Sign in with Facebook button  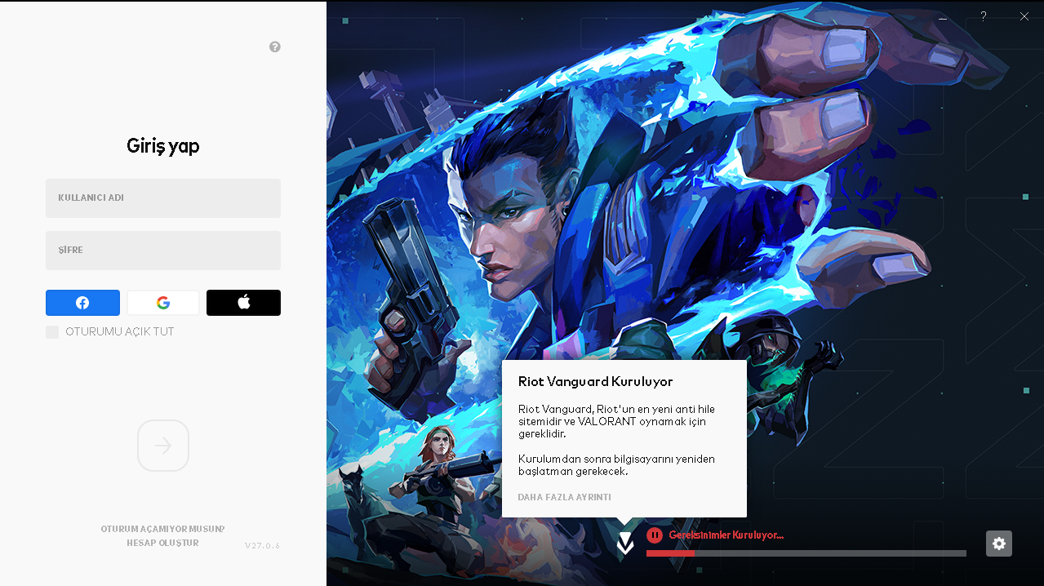coord(82,303)
